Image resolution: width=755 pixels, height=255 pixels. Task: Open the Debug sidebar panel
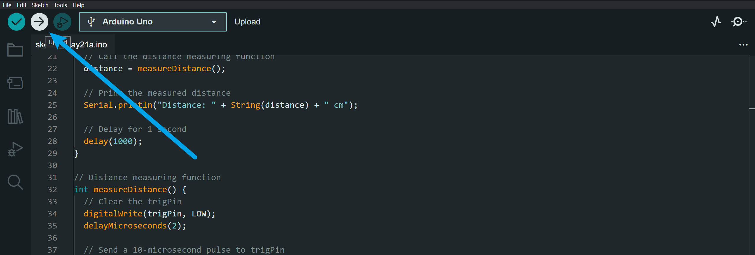(15, 149)
